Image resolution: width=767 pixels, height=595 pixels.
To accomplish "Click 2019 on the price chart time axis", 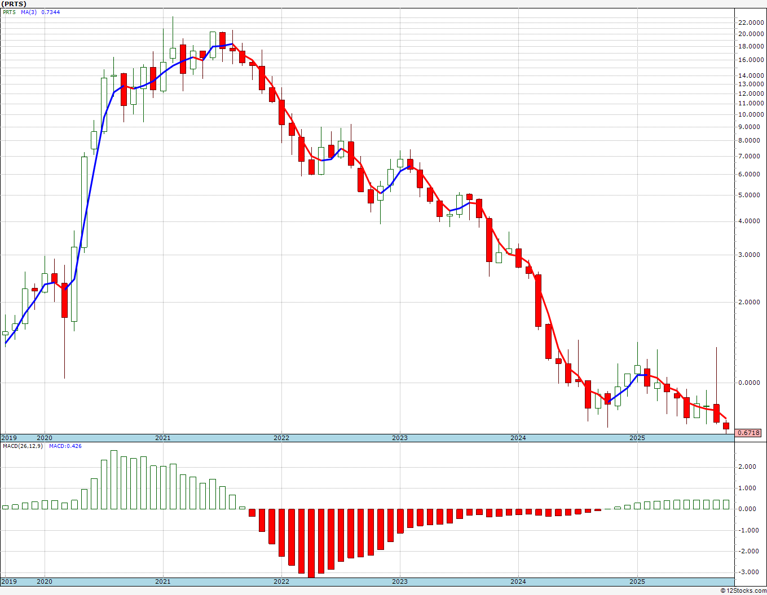I will click(x=9, y=438).
